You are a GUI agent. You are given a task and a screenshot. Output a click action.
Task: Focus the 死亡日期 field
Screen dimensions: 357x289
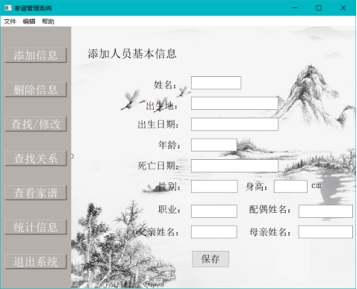234,165
